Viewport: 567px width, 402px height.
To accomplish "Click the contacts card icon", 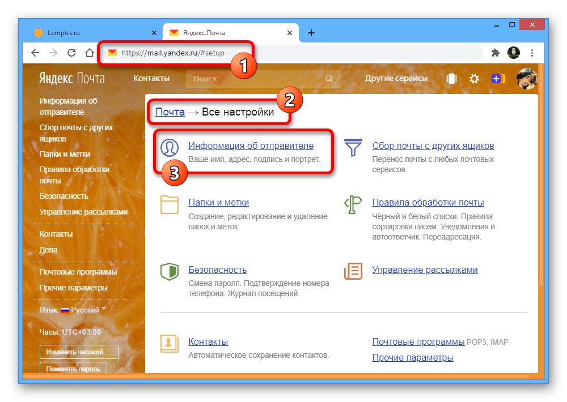I will [x=169, y=343].
